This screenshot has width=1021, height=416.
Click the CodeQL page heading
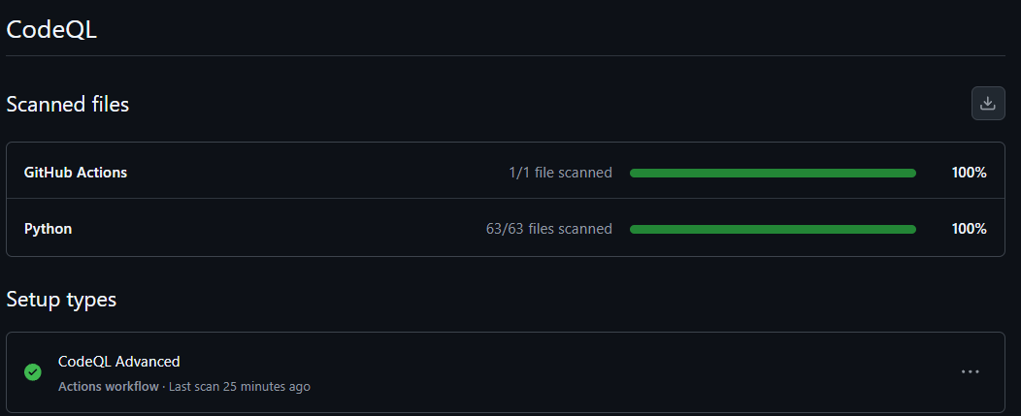tap(51, 29)
